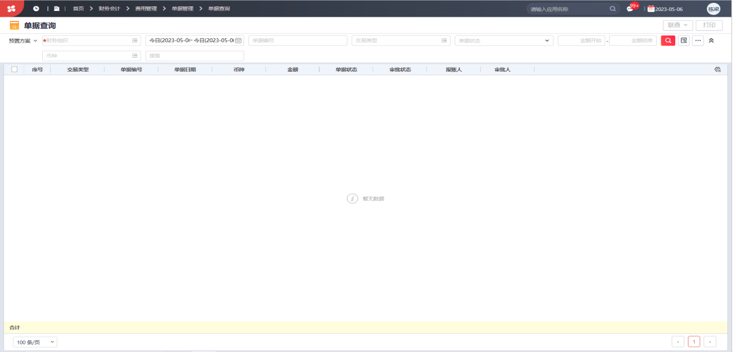Click the 金额开始 input field
The height and width of the screenshot is (352, 733).
pyautogui.click(x=581, y=40)
